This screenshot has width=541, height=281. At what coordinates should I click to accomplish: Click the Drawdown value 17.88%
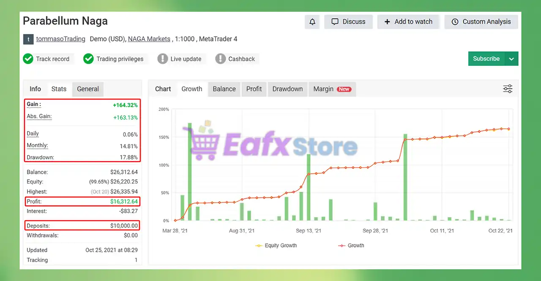tap(129, 157)
